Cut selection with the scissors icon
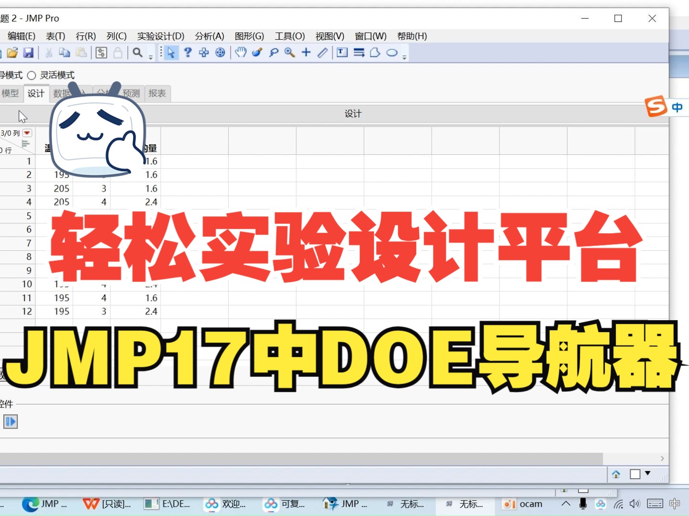The width and height of the screenshot is (689, 516). pyautogui.click(x=49, y=53)
